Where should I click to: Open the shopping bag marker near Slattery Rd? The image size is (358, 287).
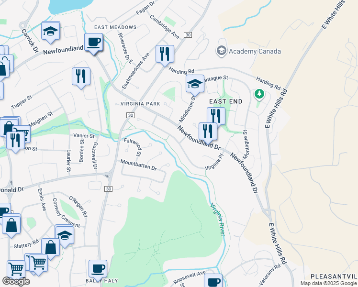tap(50, 248)
